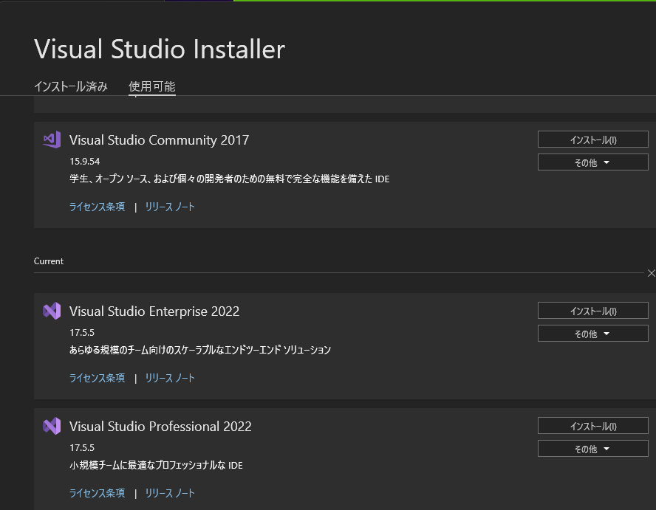Open リリース ノート for Professional 2022

coord(169,492)
